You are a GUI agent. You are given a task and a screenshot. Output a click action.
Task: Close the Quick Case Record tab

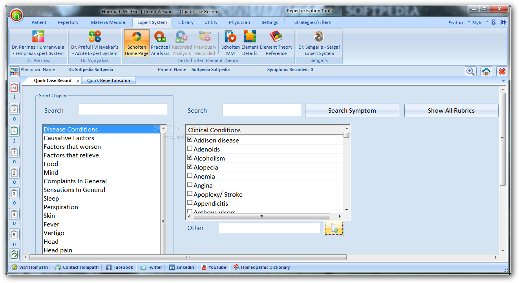pos(78,81)
